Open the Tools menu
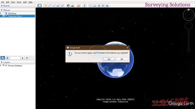195x109 pixels. click(19, 2)
